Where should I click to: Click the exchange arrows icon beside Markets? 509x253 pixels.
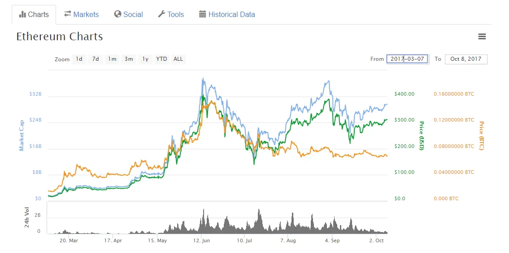point(68,14)
